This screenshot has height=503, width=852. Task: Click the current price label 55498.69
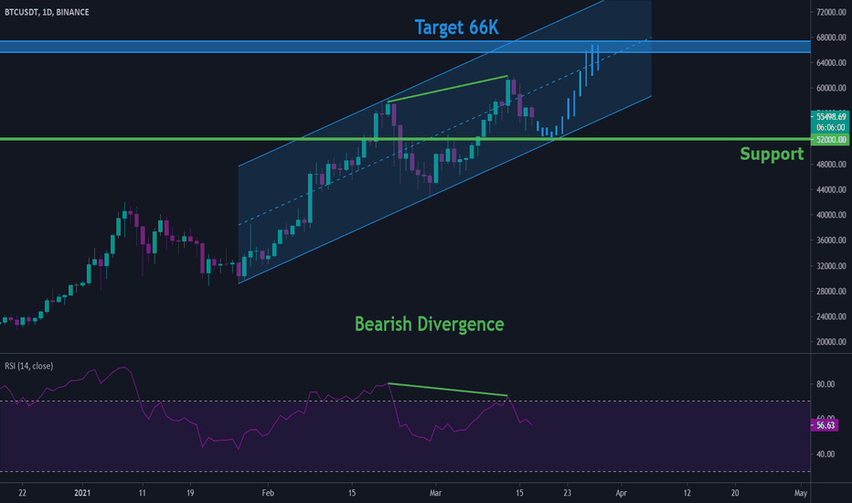pyautogui.click(x=831, y=116)
